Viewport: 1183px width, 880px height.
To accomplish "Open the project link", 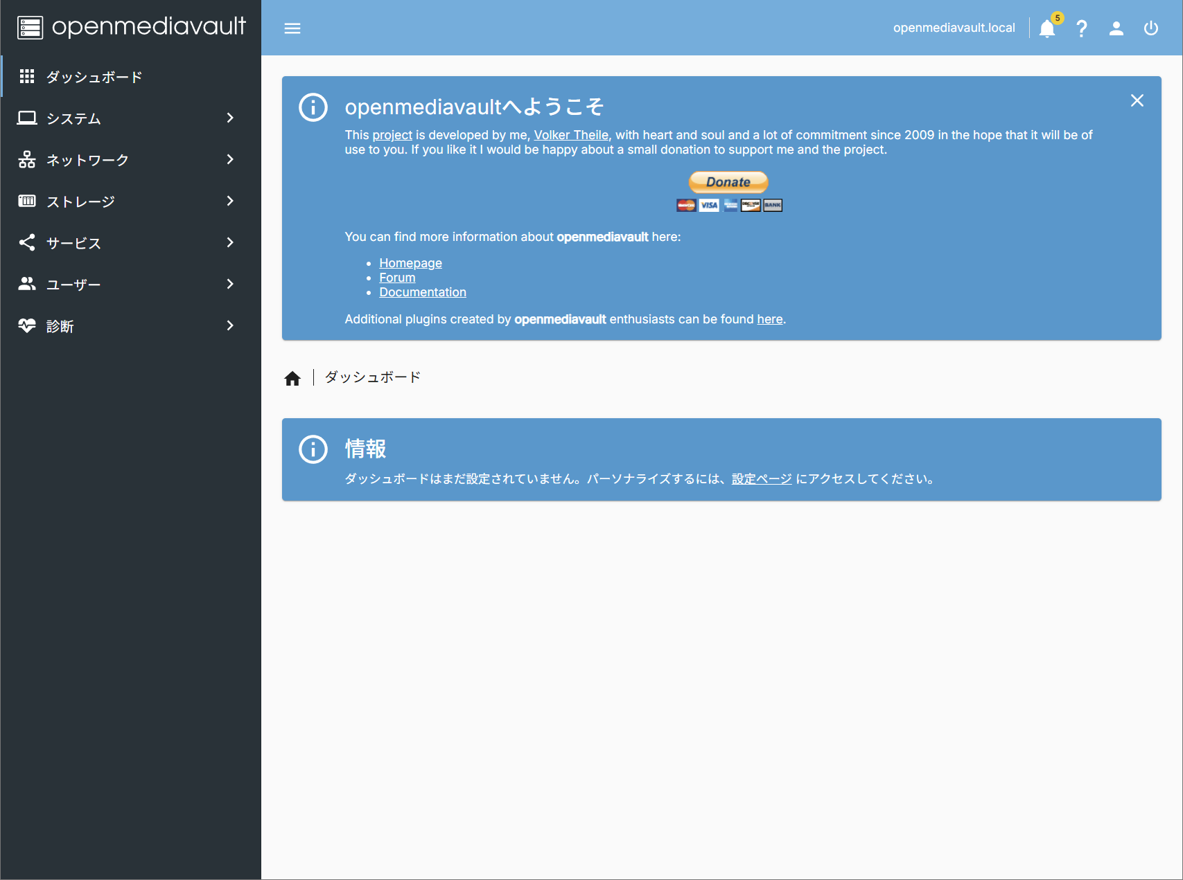I will tap(392, 135).
